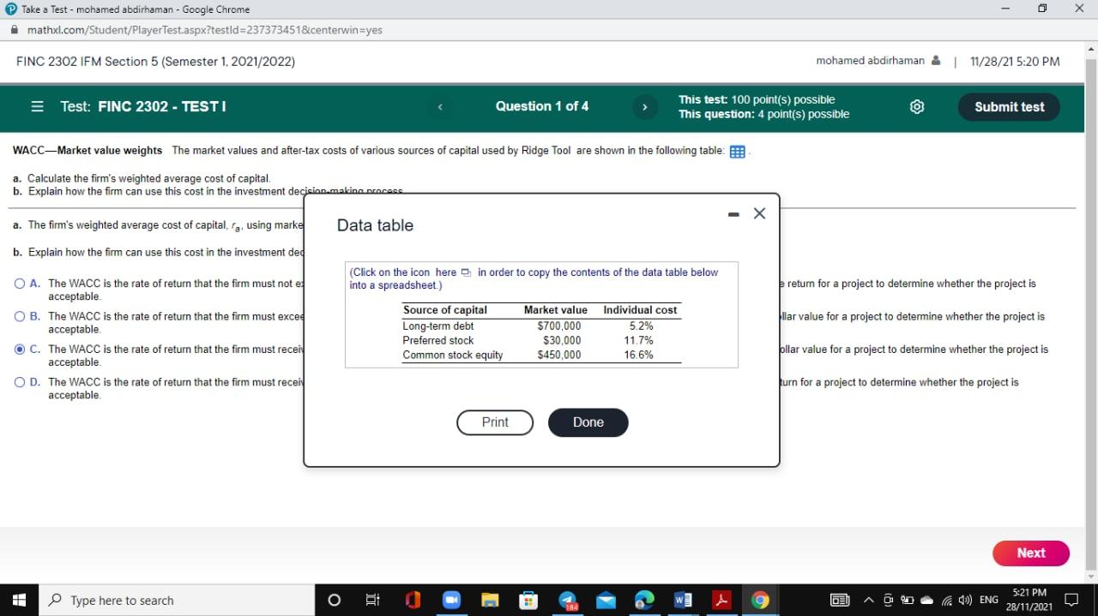Click the copy-to-spreadsheet icon in the data table
1098x616 pixels.
coord(467,272)
